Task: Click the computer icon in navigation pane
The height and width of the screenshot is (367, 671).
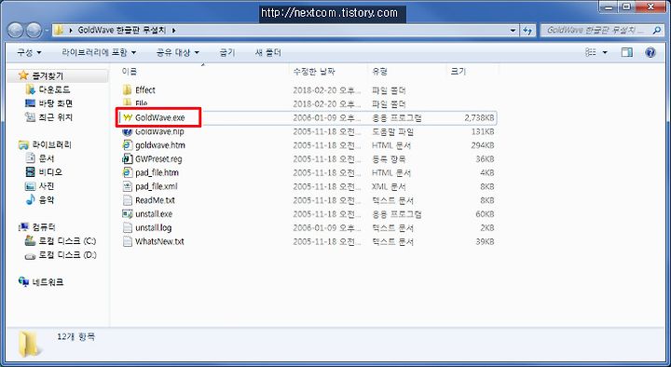Action: pos(23,227)
